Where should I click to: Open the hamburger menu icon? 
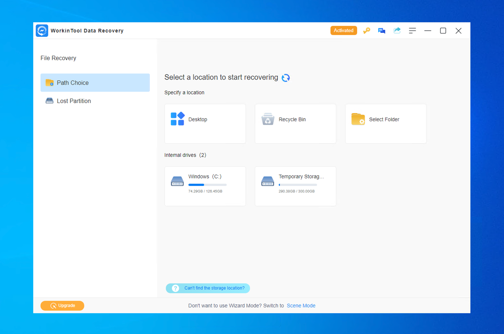coord(412,31)
